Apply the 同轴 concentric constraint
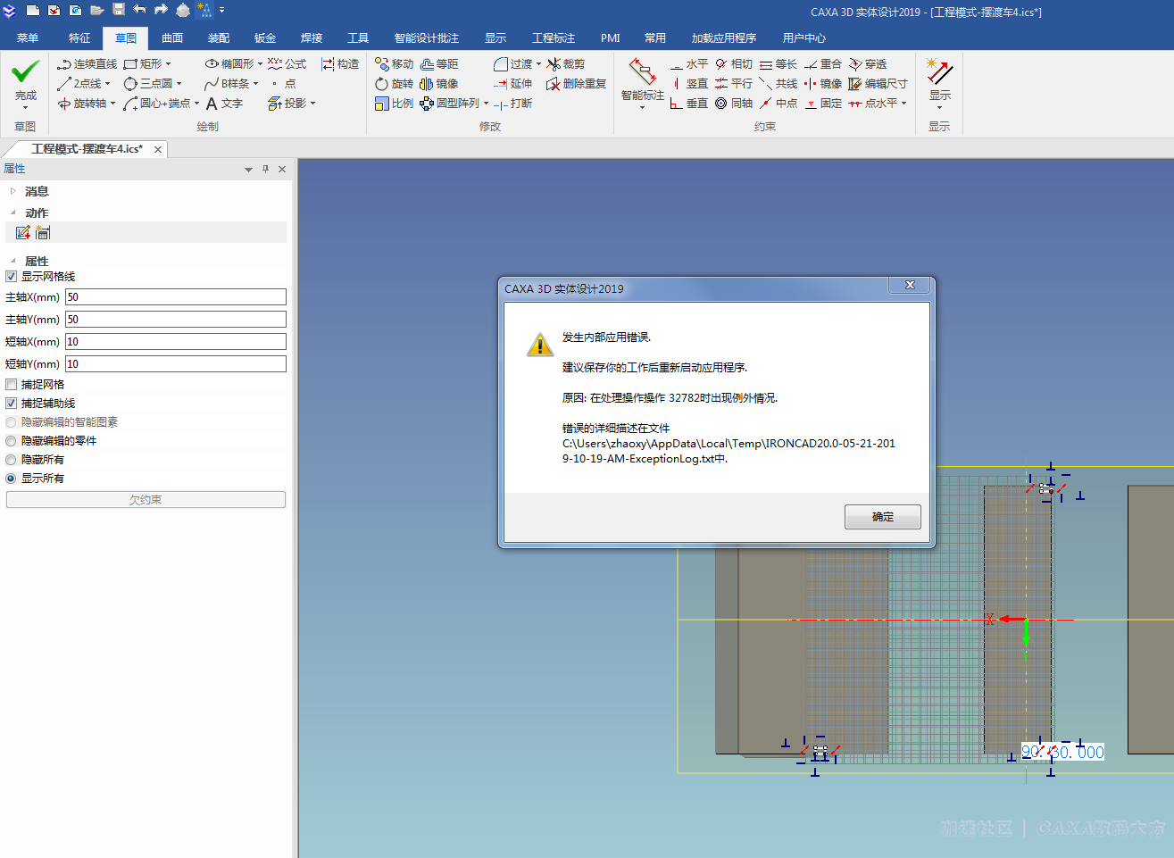1174x858 pixels. pos(734,104)
